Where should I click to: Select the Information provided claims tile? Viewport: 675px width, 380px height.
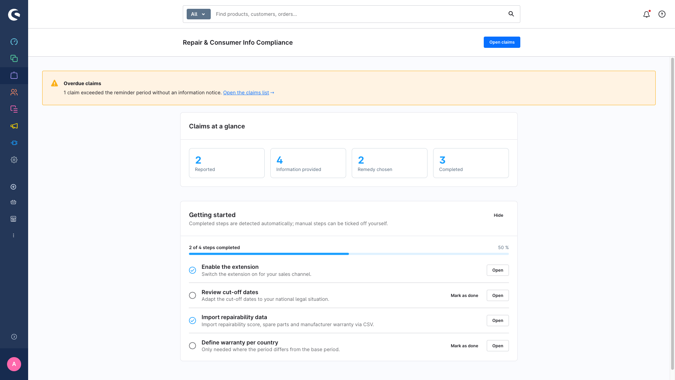pos(308,163)
